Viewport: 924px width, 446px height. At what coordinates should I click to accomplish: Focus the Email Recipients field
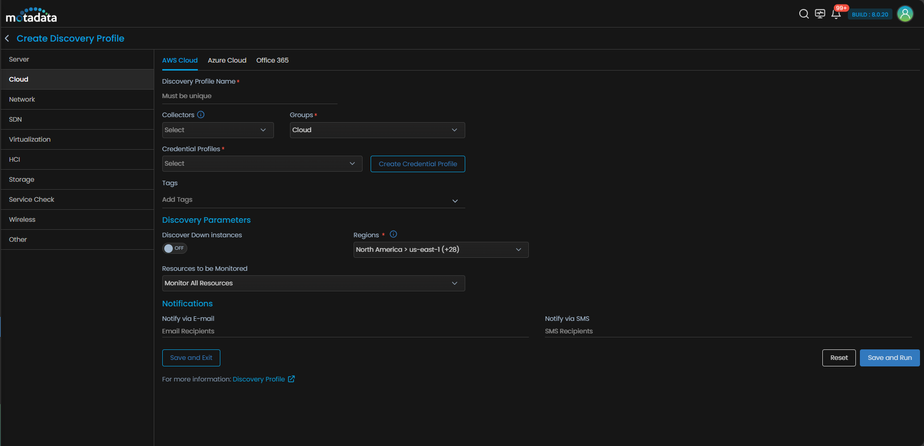pos(345,331)
